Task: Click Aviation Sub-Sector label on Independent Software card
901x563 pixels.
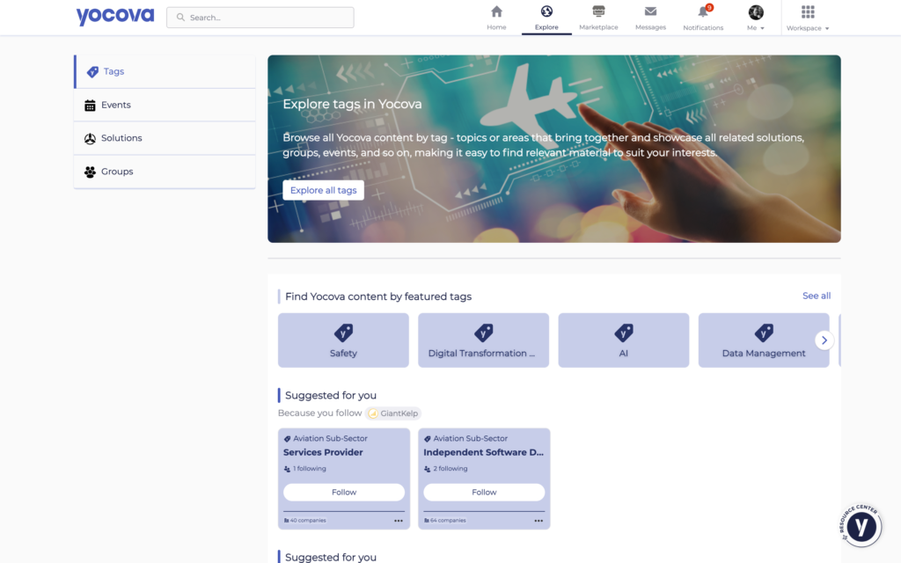Action: pyautogui.click(x=471, y=438)
